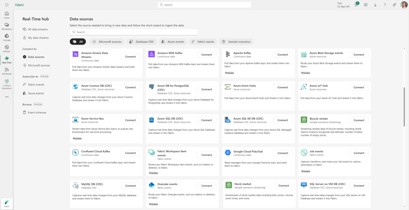Open help question mark icon

click(385, 5)
